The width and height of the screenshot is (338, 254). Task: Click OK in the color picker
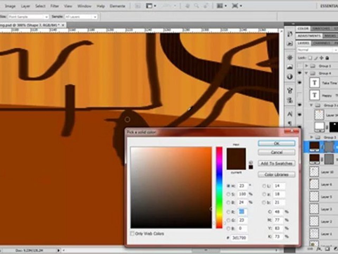pos(277,144)
